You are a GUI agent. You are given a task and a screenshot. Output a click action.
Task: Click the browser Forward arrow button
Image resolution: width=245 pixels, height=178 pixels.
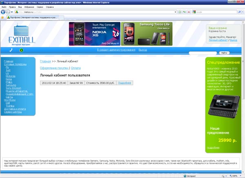click(8, 12)
